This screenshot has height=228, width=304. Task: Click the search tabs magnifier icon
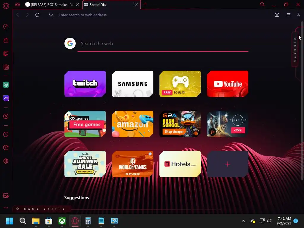pos(262,4)
